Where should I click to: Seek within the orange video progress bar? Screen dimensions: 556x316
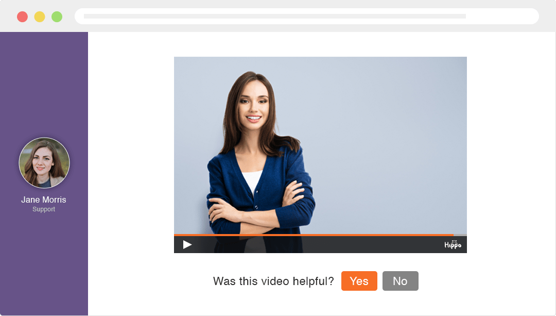pyautogui.click(x=309, y=235)
